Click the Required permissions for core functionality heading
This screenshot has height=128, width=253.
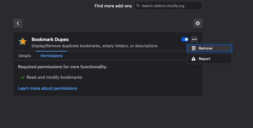pos(63,67)
